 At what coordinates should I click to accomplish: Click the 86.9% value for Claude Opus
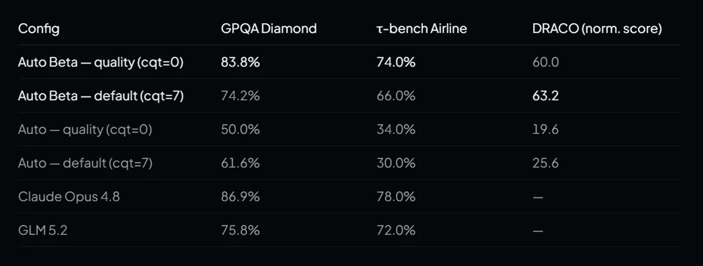click(x=240, y=196)
